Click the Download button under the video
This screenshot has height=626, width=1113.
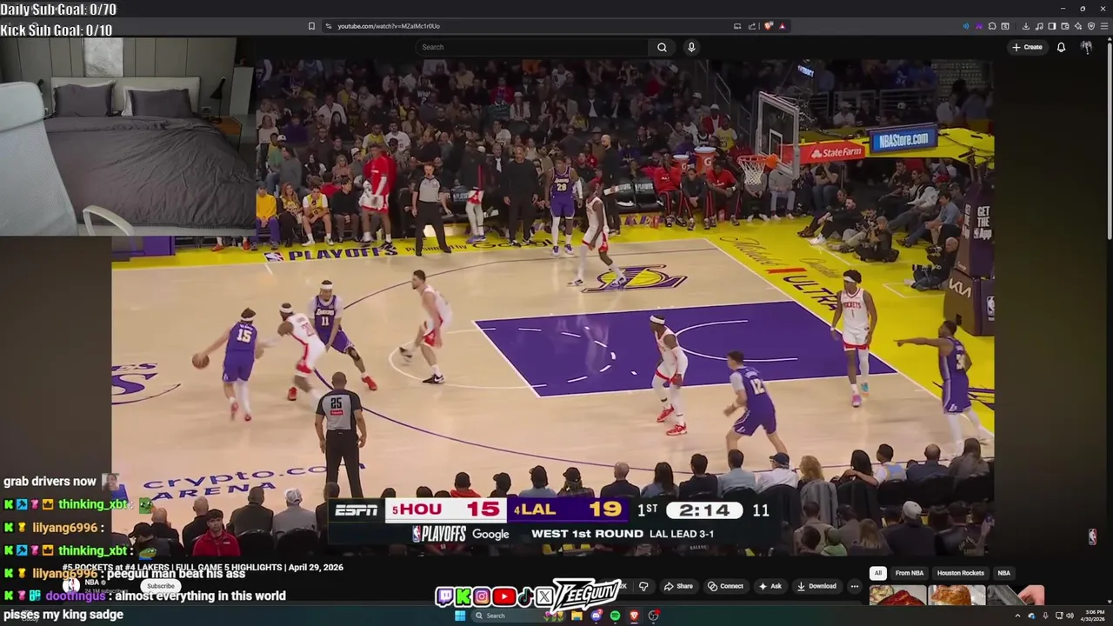(x=816, y=586)
